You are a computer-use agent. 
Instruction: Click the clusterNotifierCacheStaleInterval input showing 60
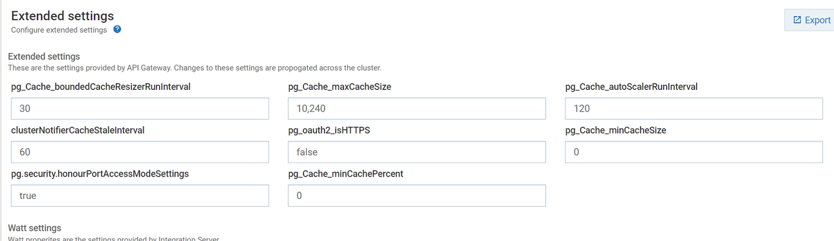[x=140, y=152]
